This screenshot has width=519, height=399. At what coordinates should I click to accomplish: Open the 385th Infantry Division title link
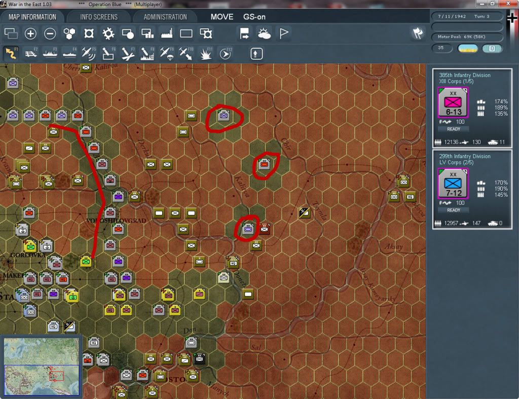(x=465, y=75)
